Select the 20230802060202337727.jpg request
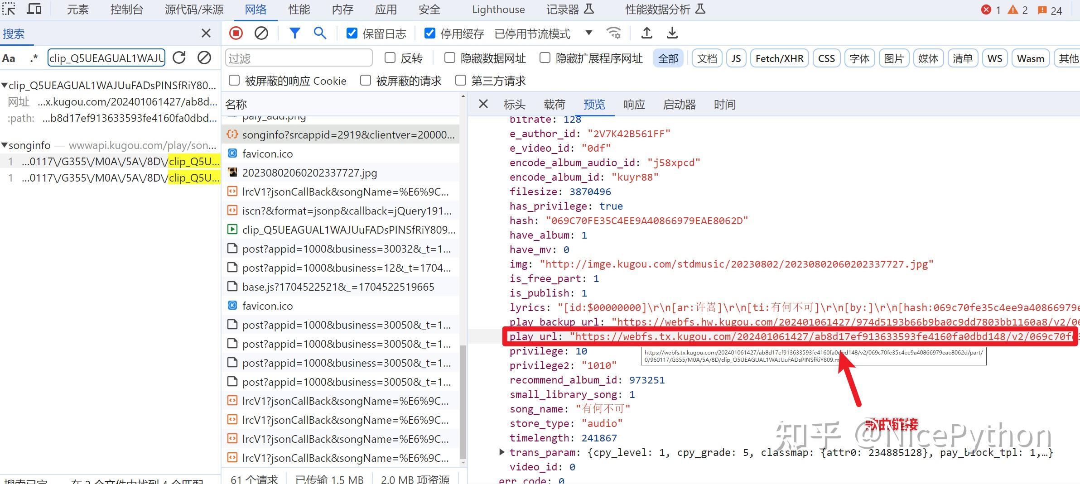This screenshot has height=484, width=1080. tap(341, 173)
